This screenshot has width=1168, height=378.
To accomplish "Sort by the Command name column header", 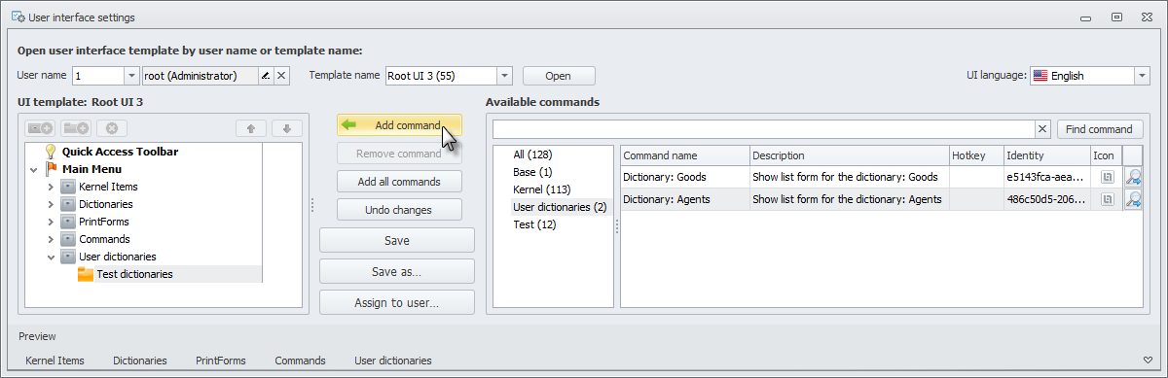I will pos(685,155).
